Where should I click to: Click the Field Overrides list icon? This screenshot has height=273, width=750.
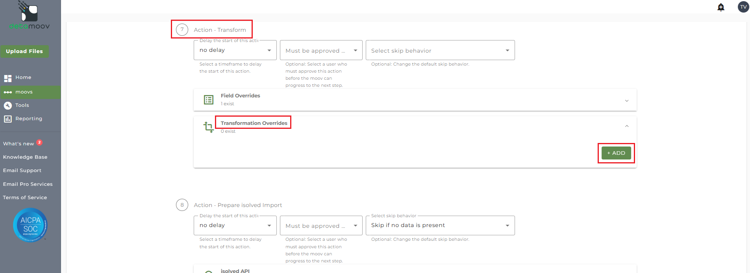click(209, 100)
